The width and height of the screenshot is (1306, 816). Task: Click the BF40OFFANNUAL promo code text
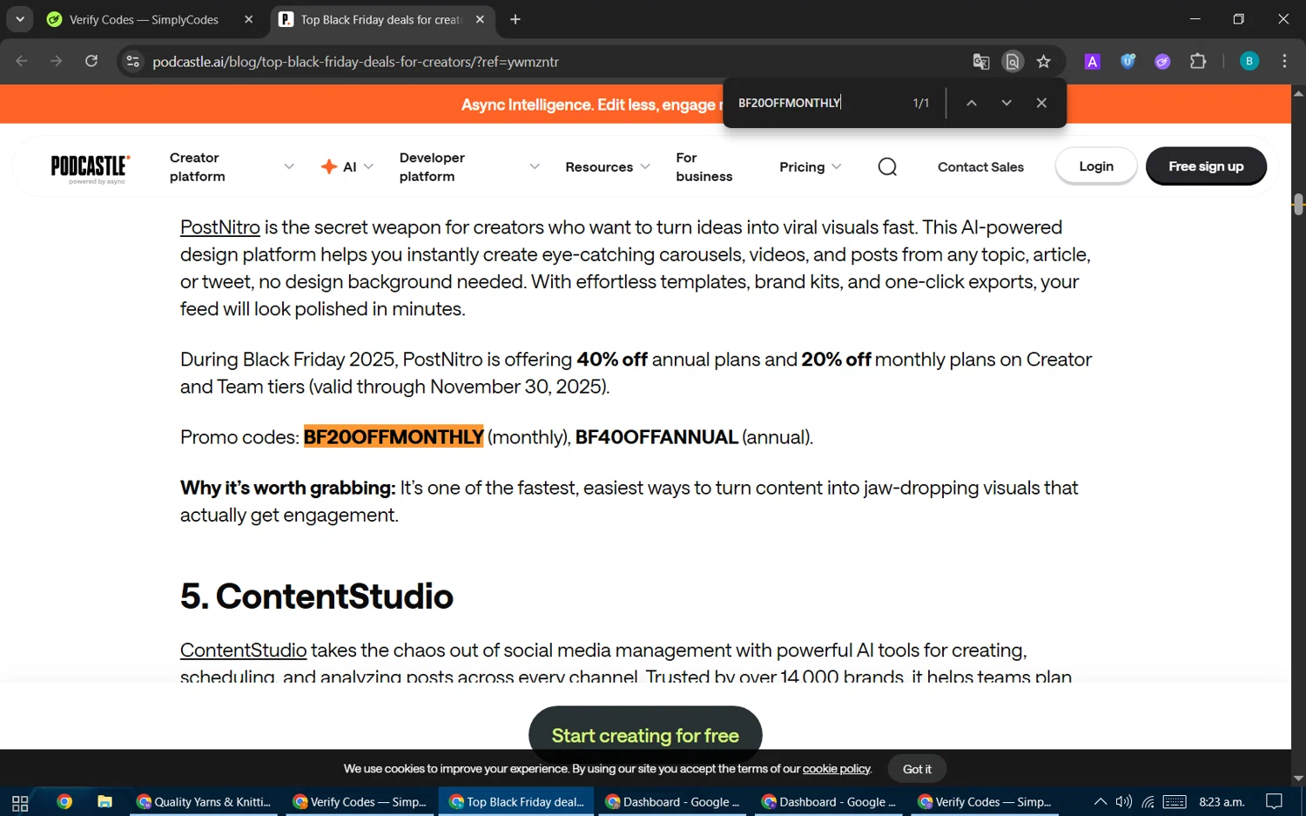(x=656, y=436)
